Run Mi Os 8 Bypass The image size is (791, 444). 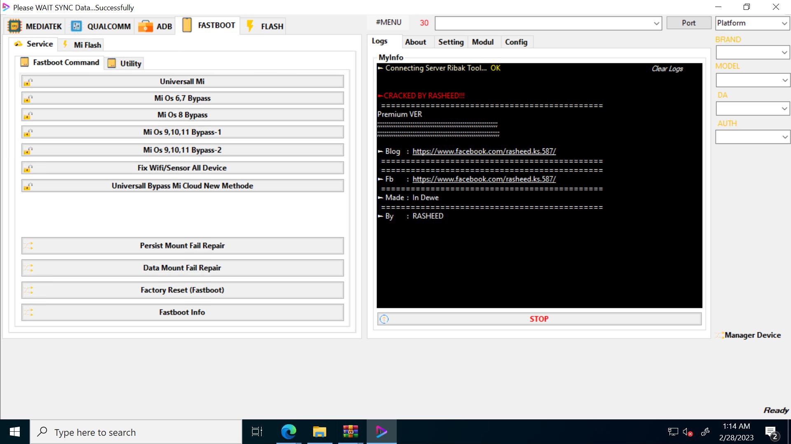click(x=183, y=115)
